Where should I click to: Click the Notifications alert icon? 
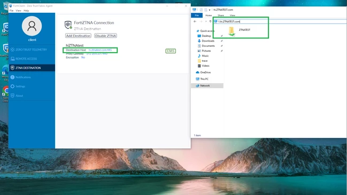click(x=12, y=77)
